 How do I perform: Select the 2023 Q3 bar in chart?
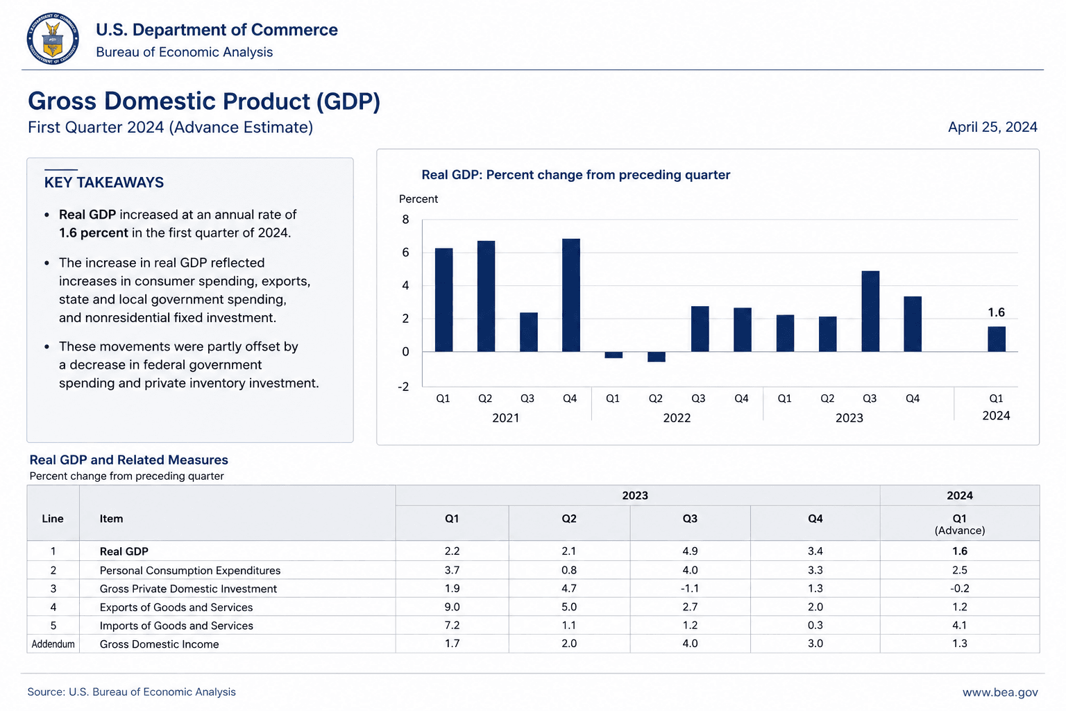pos(870,311)
